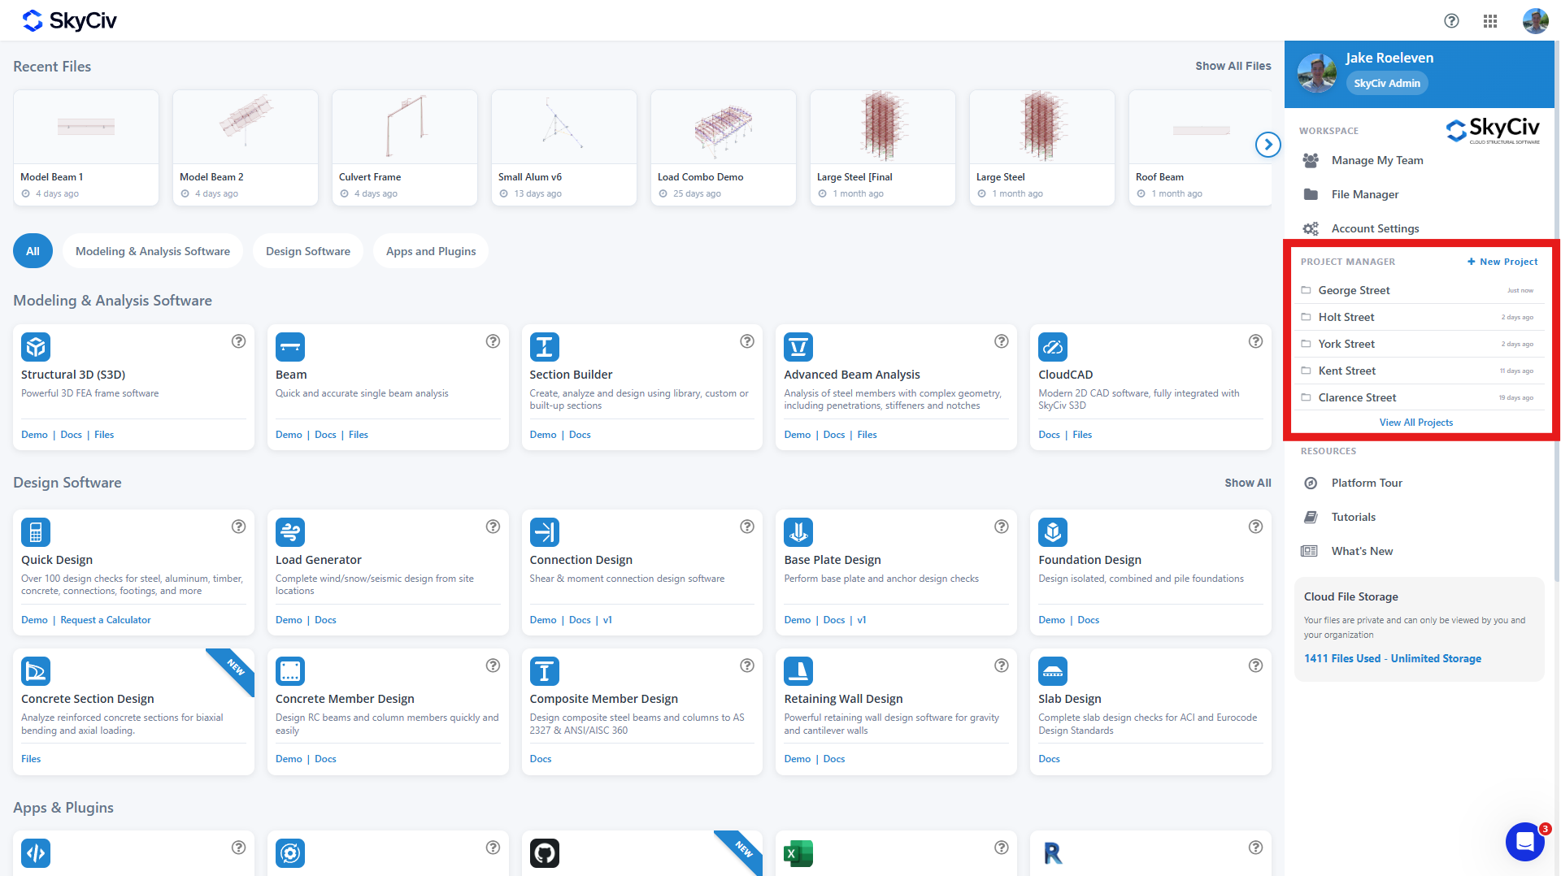Show All Design Software
Viewport: 1561px width, 876px height.
click(x=1247, y=483)
